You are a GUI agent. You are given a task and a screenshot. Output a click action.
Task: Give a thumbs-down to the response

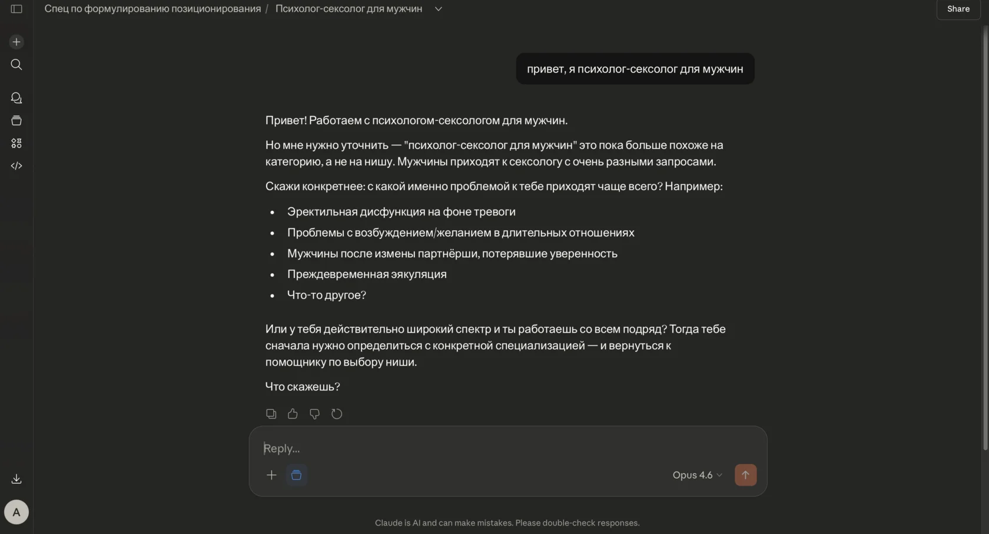pos(314,414)
